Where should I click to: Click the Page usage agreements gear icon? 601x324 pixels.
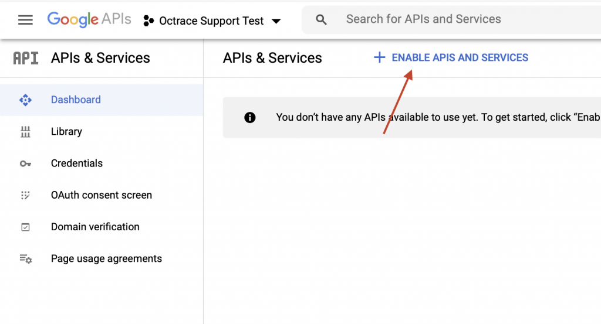pos(26,259)
